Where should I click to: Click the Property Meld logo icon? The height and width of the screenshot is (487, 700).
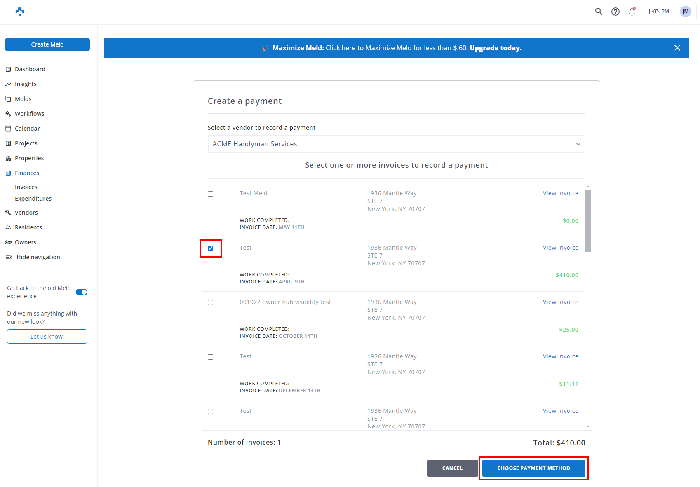[x=20, y=12]
